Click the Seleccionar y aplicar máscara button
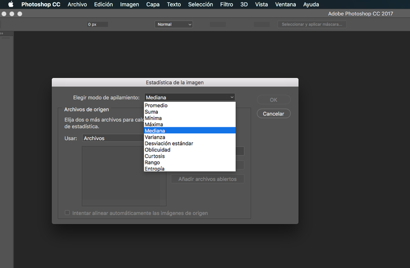This screenshot has height=268, width=410. 312,24
